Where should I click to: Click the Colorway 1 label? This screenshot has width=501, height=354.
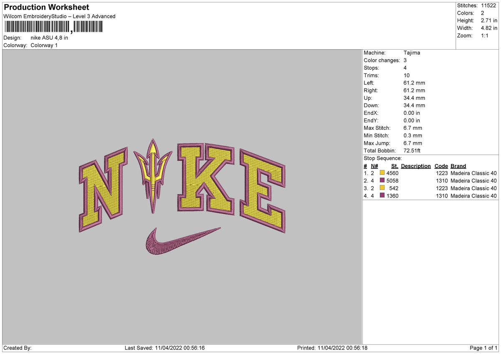click(x=44, y=45)
